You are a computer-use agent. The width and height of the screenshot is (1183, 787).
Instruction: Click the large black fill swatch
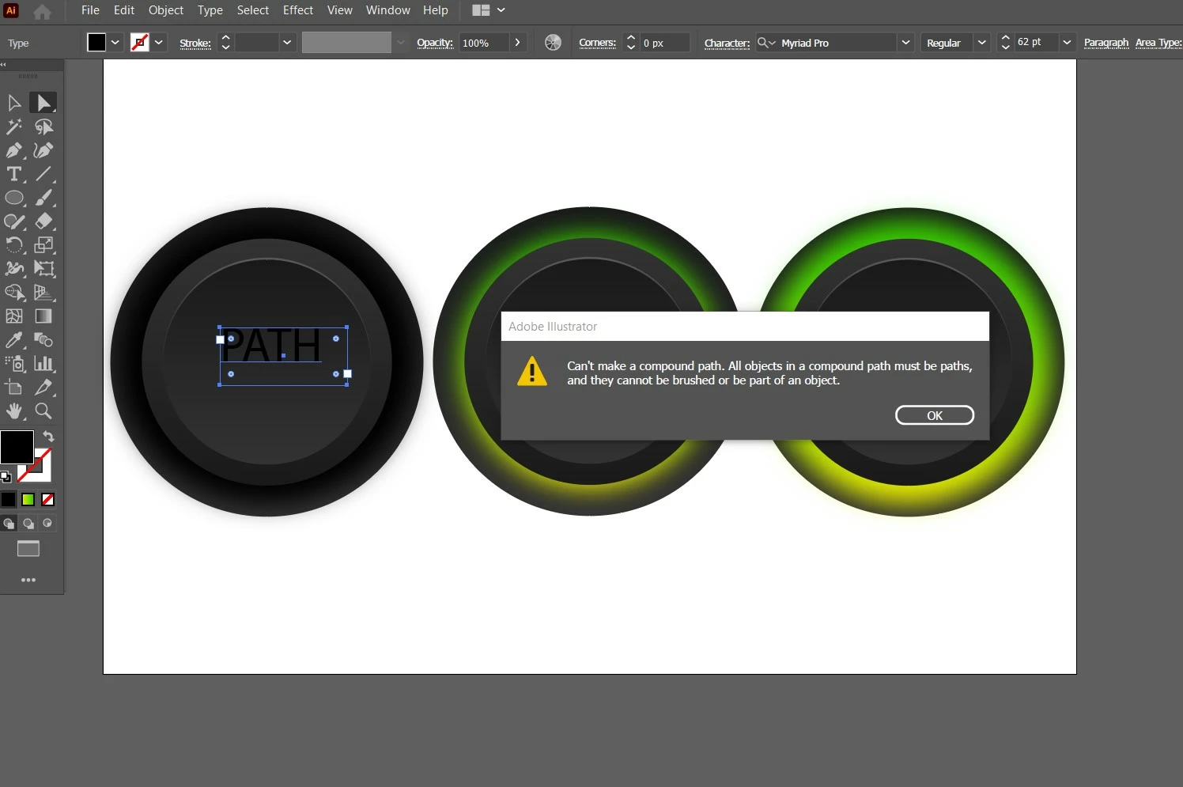[17, 448]
